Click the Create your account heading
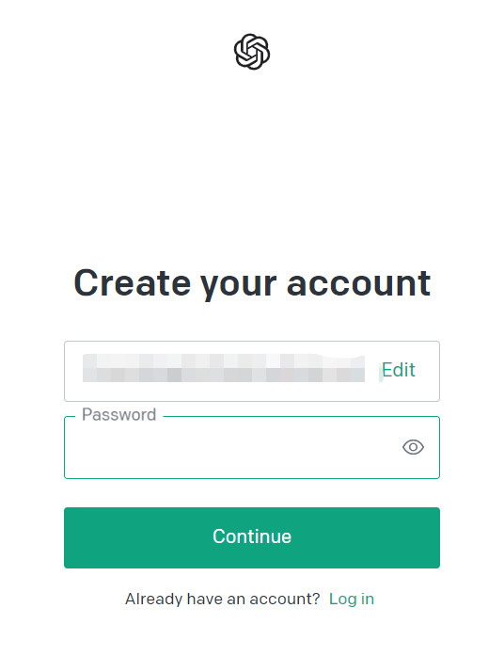Viewport: 504px width, 656px height. [252, 283]
